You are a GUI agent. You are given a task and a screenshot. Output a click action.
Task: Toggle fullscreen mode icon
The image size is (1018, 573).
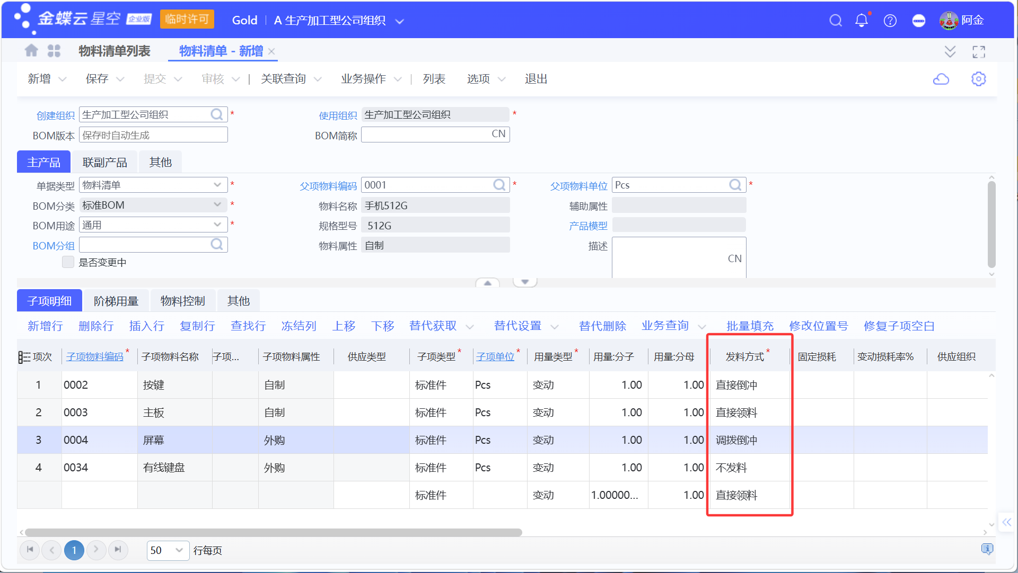[979, 51]
